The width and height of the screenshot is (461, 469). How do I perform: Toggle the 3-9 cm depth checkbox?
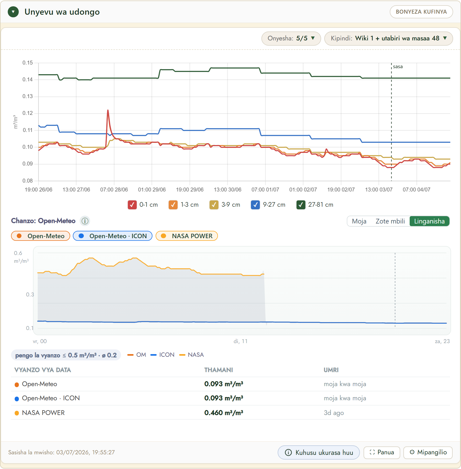coord(214,205)
